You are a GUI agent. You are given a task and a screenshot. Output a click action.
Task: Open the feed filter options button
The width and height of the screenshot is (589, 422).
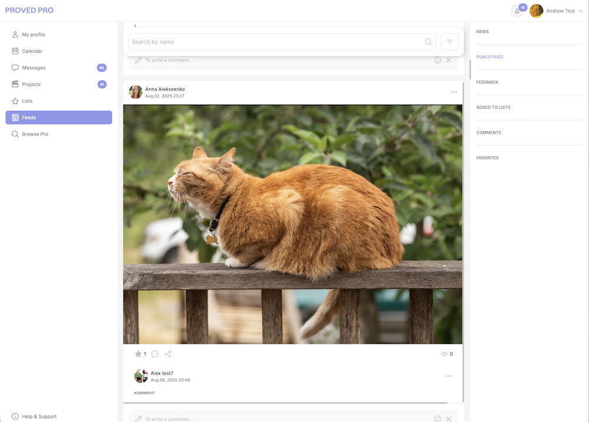coord(449,42)
